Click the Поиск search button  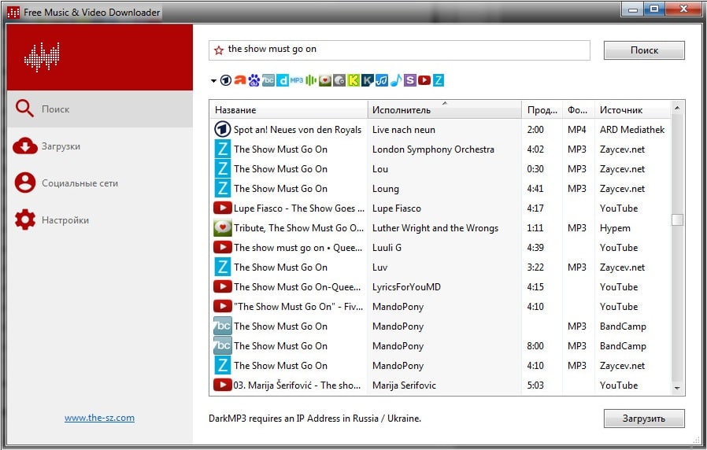tap(644, 50)
